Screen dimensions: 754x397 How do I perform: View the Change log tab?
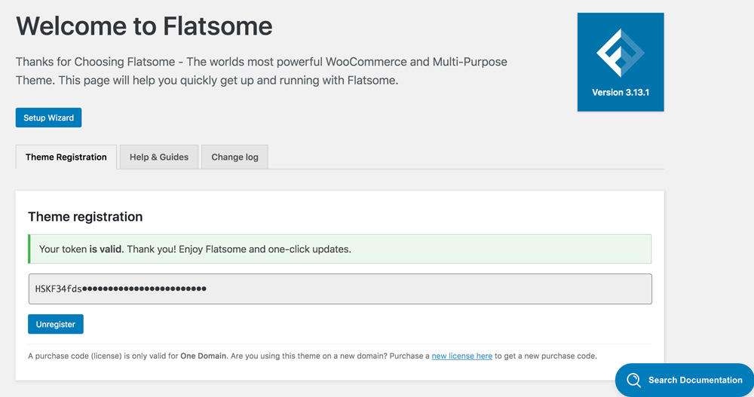(x=234, y=157)
